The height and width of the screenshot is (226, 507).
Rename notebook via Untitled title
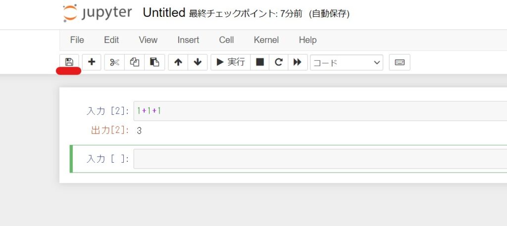164,13
